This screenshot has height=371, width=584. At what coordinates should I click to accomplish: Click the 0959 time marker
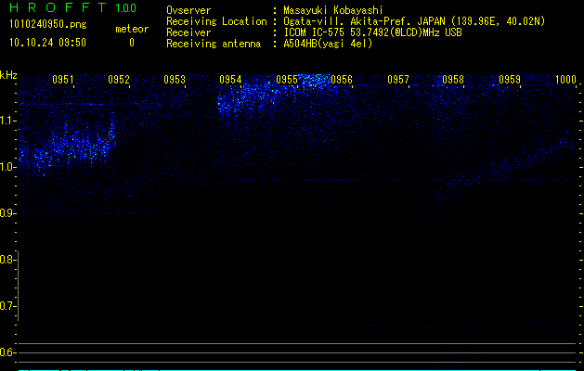510,80
